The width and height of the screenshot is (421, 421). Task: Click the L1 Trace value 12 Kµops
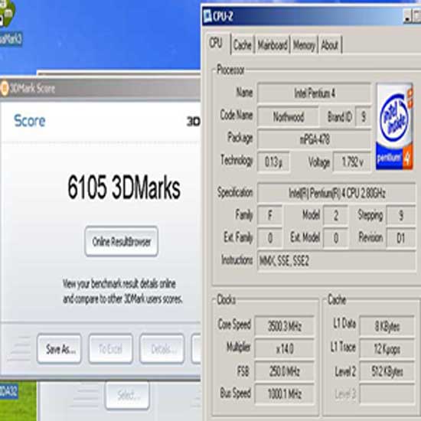click(387, 348)
